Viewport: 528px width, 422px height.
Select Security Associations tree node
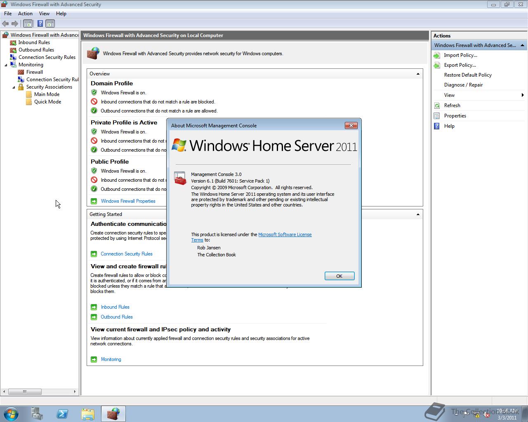pyautogui.click(x=49, y=87)
